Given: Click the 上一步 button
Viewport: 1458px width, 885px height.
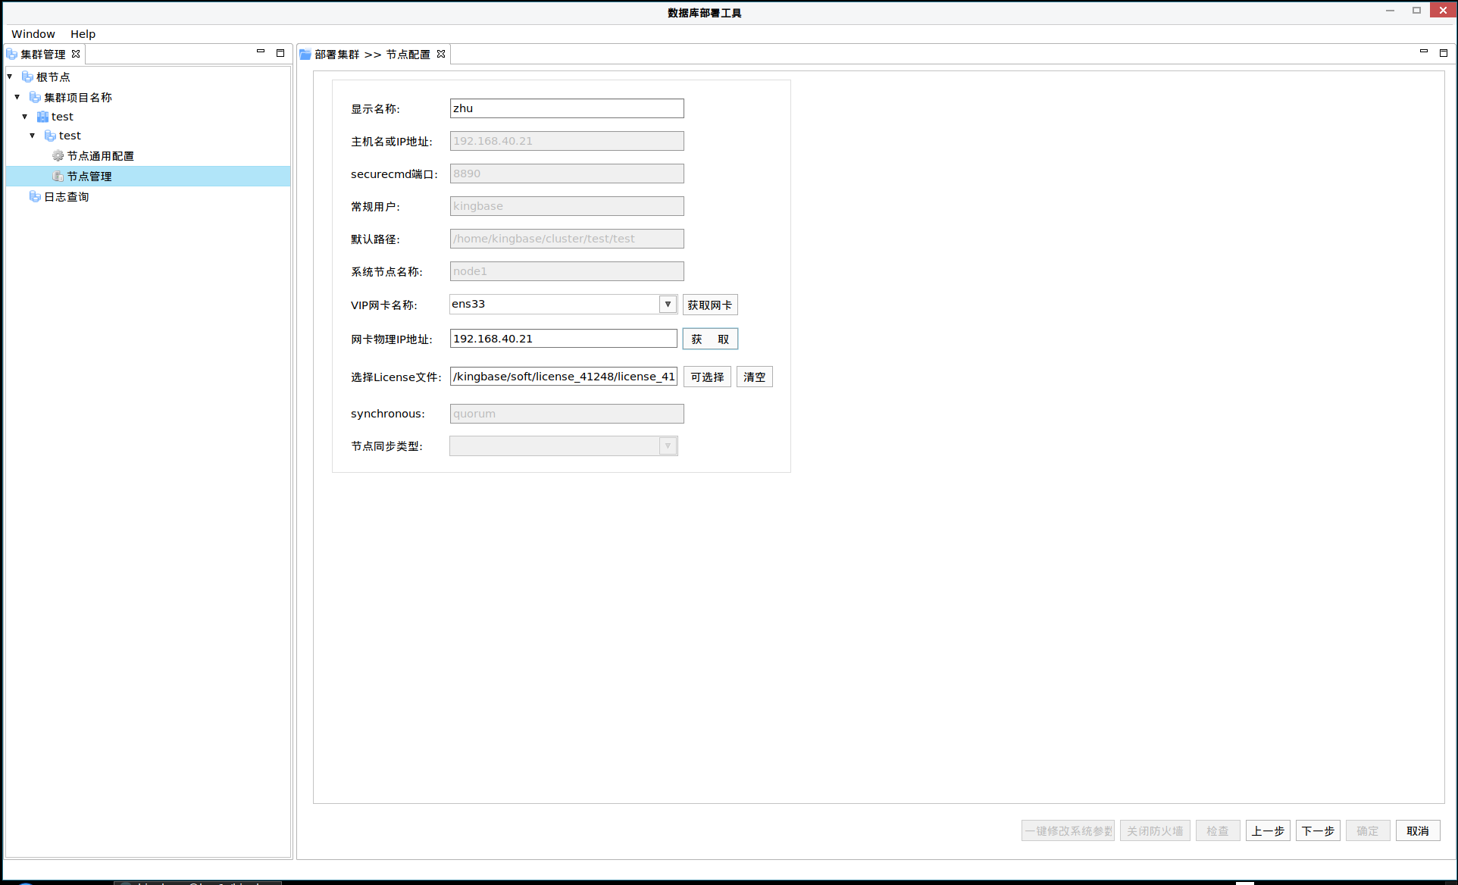Looking at the screenshot, I should point(1267,830).
